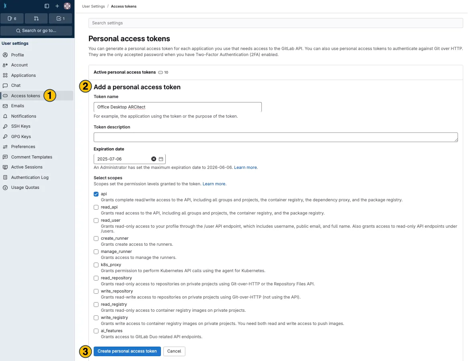Open Preferences in user settings sidebar
468x361 pixels.
(x=23, y=146)
